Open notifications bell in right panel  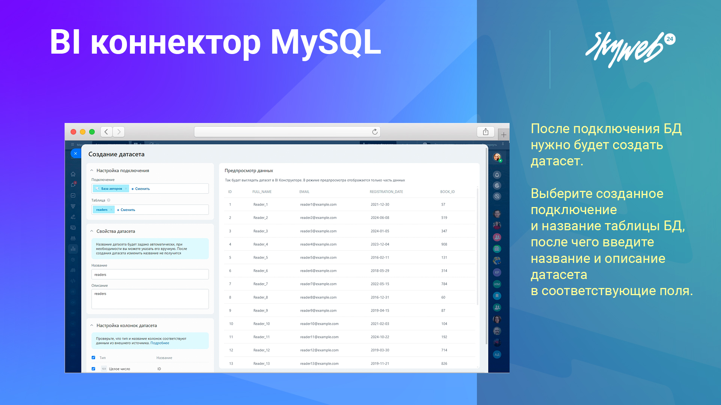[x=497, y=175]
